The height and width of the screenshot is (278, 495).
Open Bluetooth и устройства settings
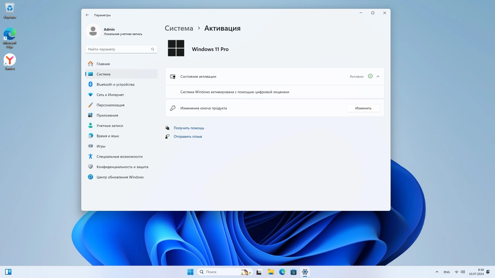115,84
